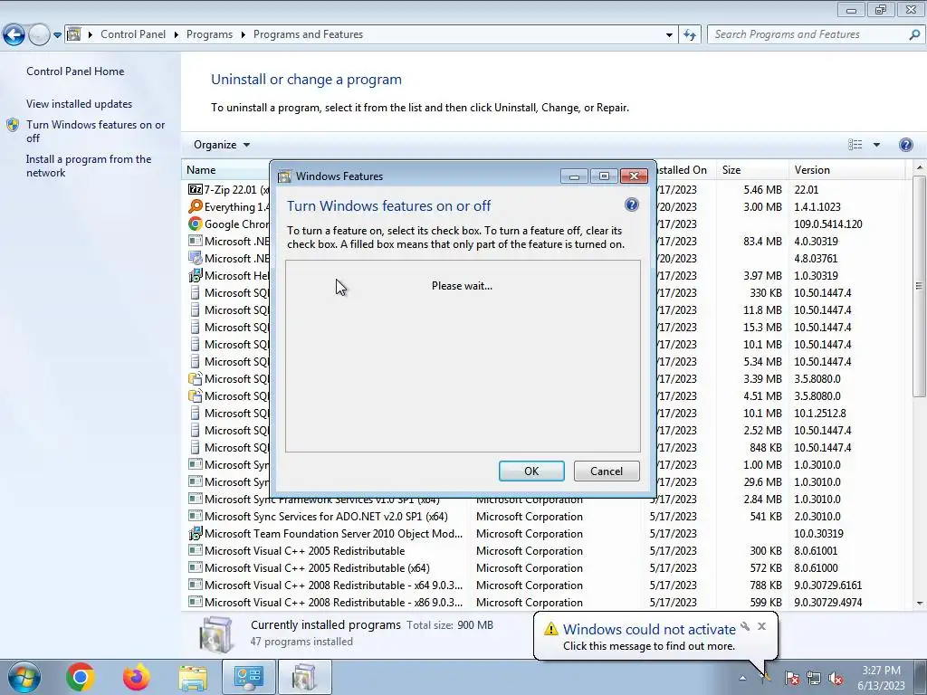Click the help icon in Windows Features dialog
The image size is (927, 695).
(631, 205)
